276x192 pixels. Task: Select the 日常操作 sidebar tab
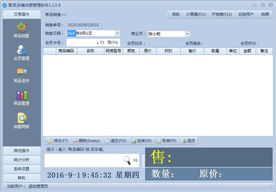click(x=22, y=14)
